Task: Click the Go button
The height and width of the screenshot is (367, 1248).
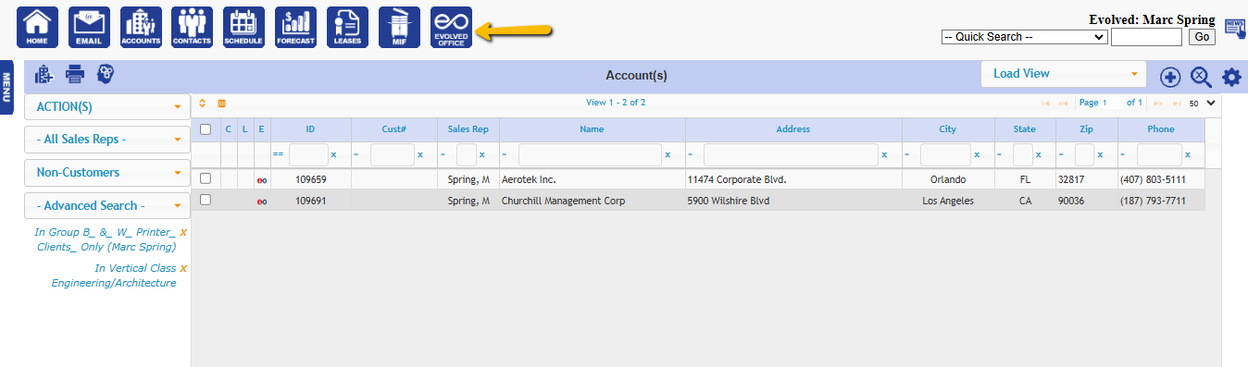Action: click(1202, 37)
